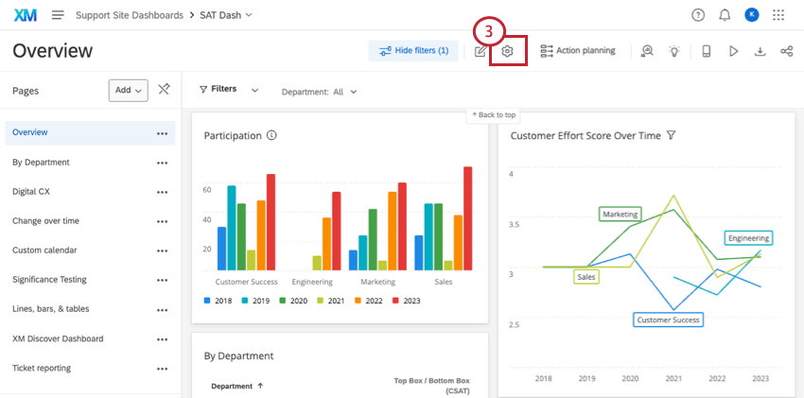The height and width of the screenshot is (398, 804).
Task: Download the dashboard via export icon
Action: click(x=760, y=51)
